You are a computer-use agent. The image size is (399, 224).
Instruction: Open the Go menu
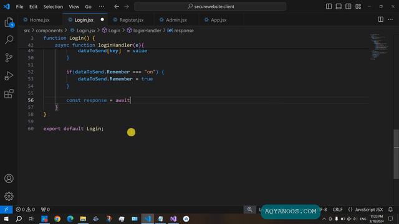(88, 7)
